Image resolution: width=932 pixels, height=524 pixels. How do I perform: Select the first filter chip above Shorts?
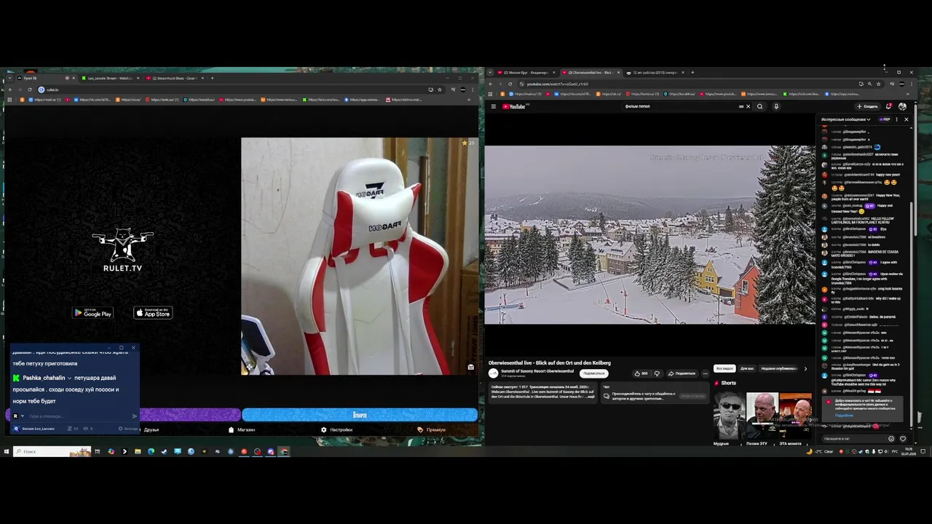[724, 368]
